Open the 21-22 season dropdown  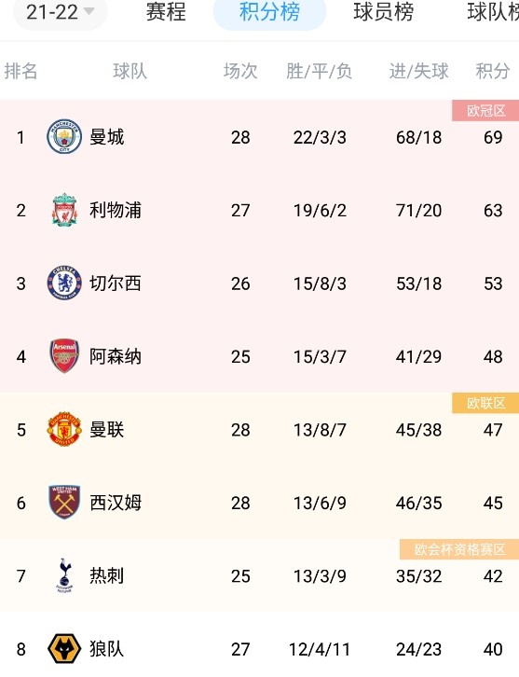(60, 12)
